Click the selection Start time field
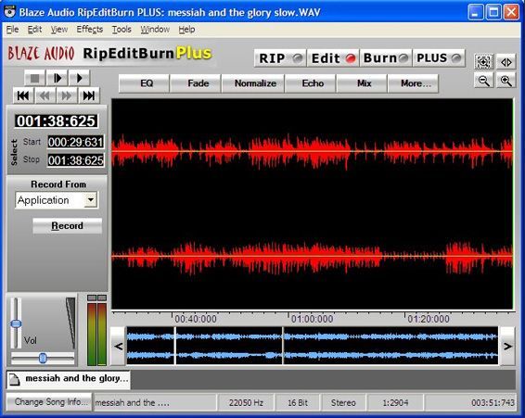The width and height of the screenshot is (525, 418). (75, 142)
